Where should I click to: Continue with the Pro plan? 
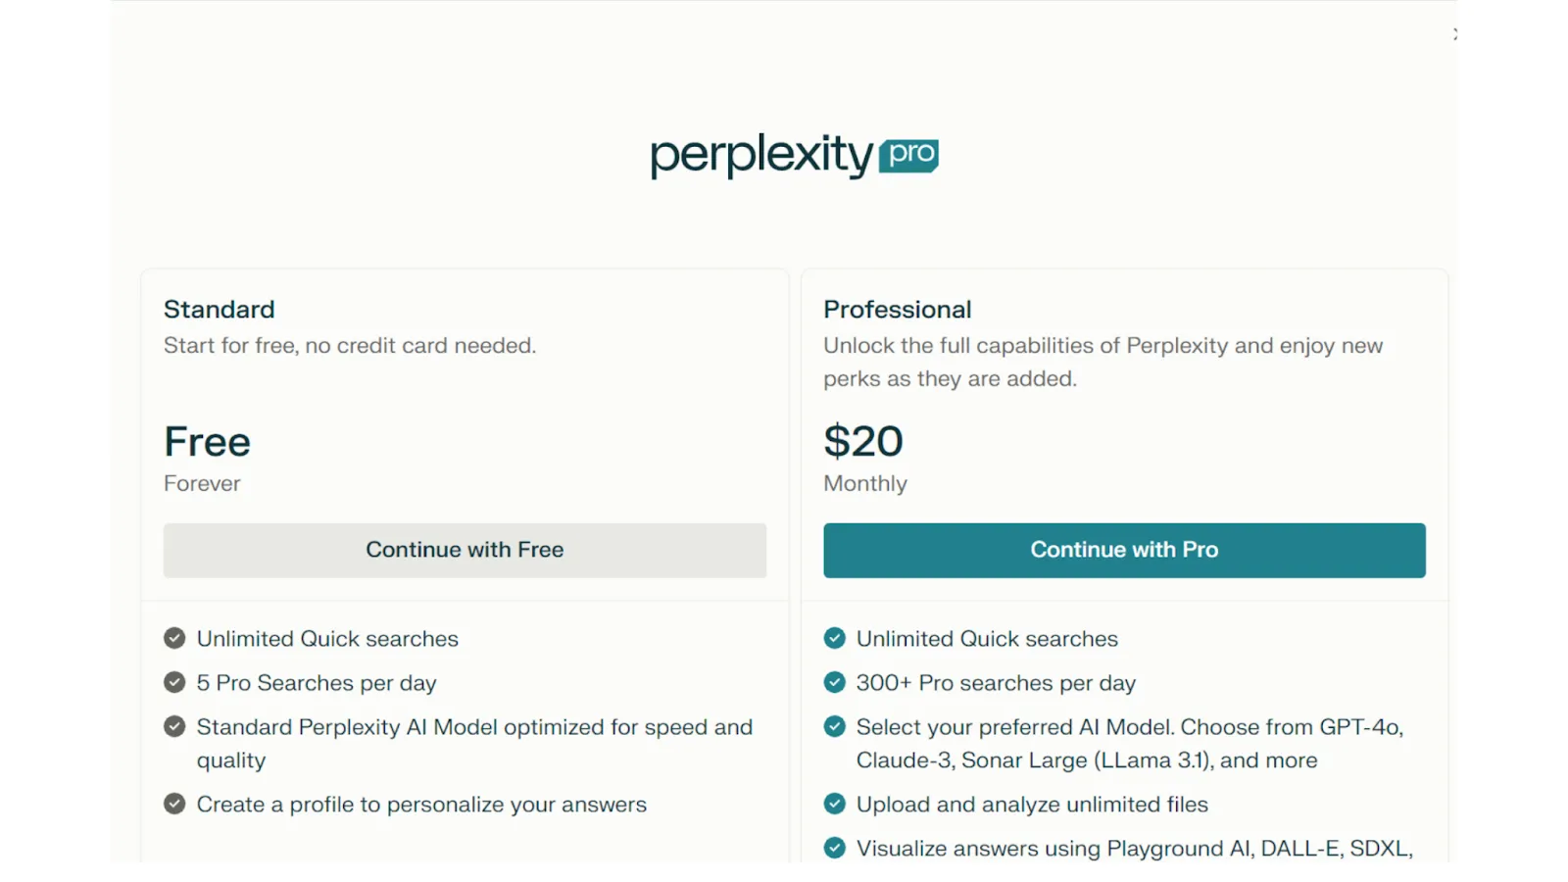(1124, 550)
